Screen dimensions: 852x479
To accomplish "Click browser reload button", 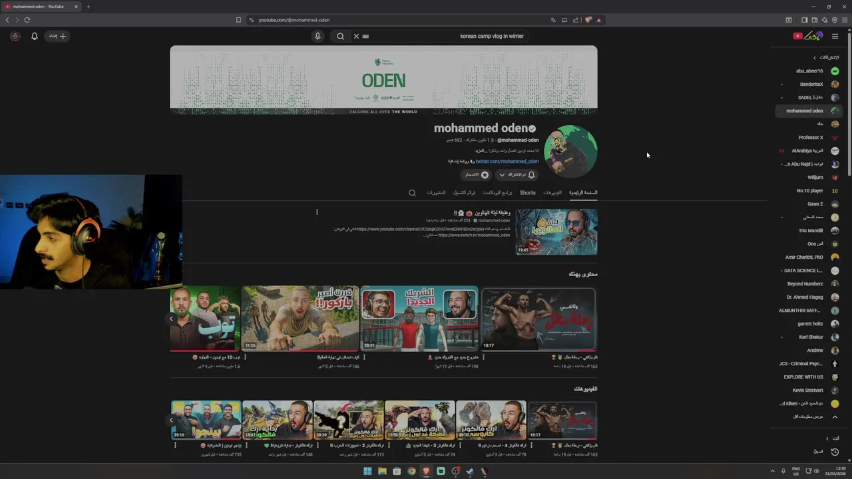I will point(27,20).
